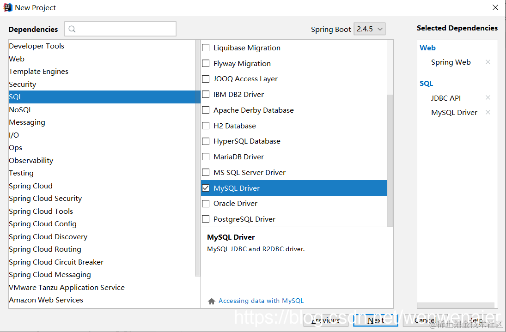This screenshot has height=332, width=506.
Task: Open Help for this dialog
Action: (x=476, y=320)
